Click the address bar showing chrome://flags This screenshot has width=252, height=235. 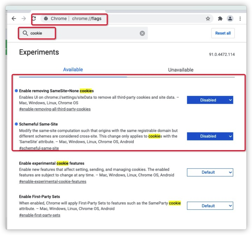click(127, 19)
